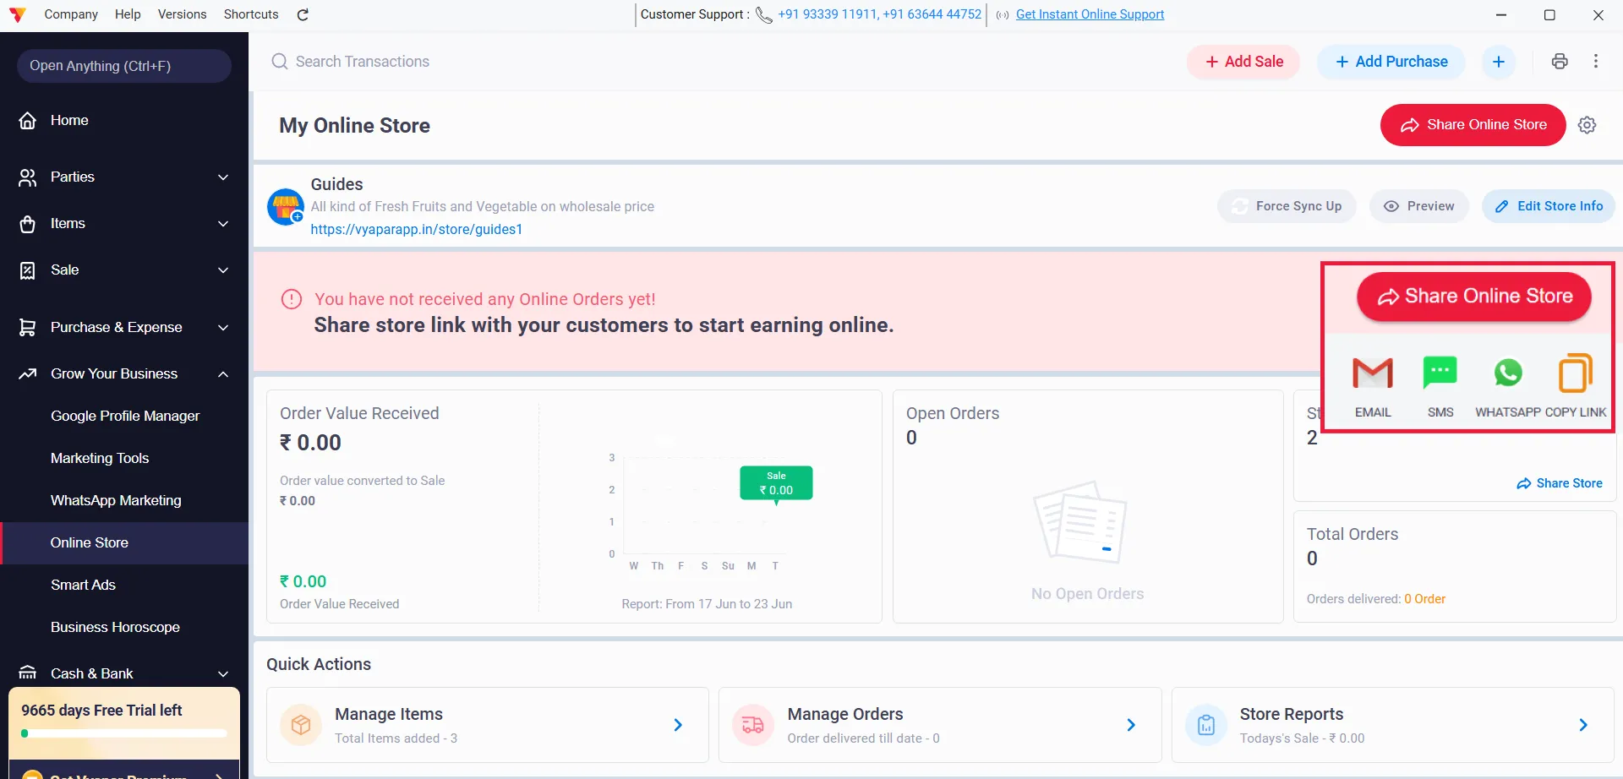Viewport: 1623px width, 779px height.
Task: Click the print icon in top toolbar
Action: 1560,61
